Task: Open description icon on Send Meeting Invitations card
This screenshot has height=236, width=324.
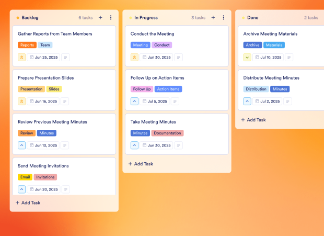Action: [x=66, y=189]
